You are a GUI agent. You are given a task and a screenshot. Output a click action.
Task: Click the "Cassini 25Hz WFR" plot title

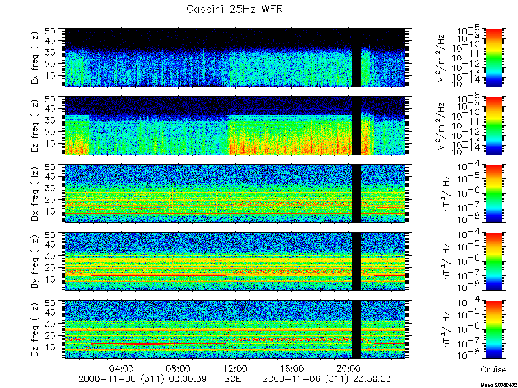tap(234, 9)
